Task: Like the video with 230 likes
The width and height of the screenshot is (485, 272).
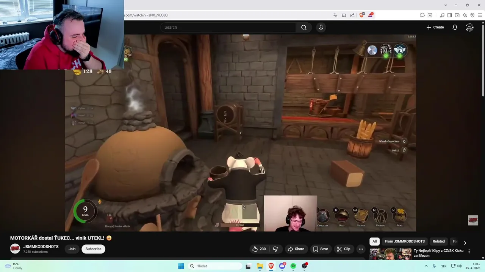Action: (259, 249)
